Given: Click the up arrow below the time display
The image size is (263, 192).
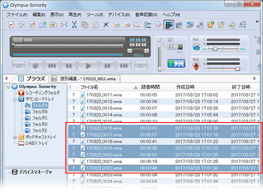Looking at the screenshot, I should (x=147, y=51).
